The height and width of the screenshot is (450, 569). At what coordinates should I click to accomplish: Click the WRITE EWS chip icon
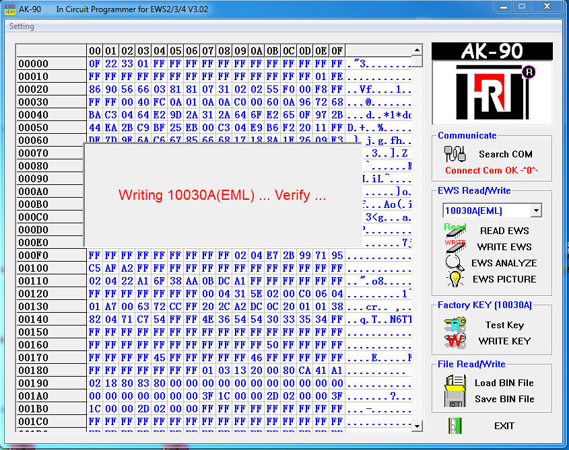tap(455, 247)
